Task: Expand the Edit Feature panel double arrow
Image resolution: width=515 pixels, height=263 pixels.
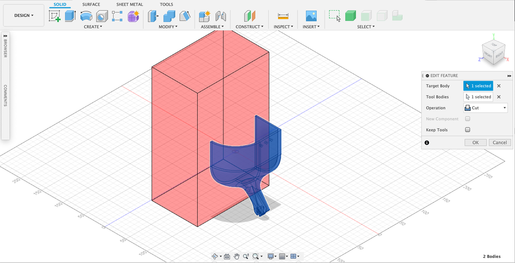Action: [509, 76]
